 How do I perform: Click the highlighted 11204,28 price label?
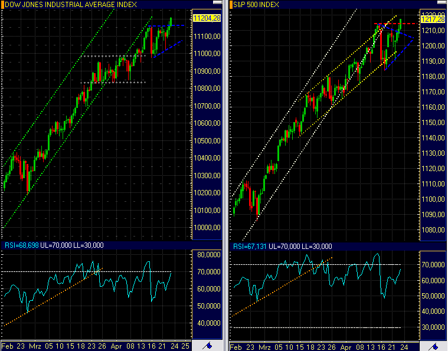click(207, 18)
